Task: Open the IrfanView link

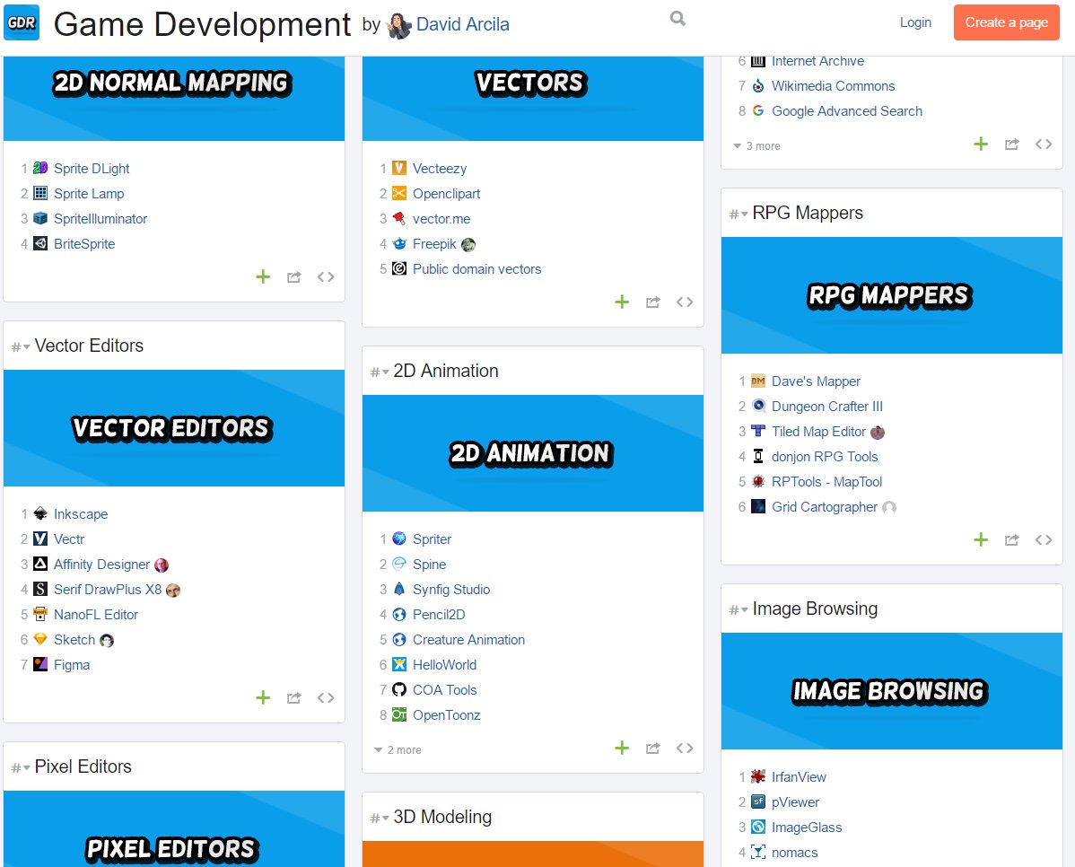Action: pos(799,777)
